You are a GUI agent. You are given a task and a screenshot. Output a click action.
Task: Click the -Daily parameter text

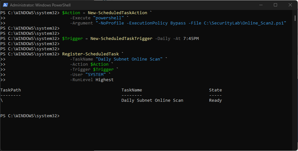pyautogui.click(x=163, y=39)
